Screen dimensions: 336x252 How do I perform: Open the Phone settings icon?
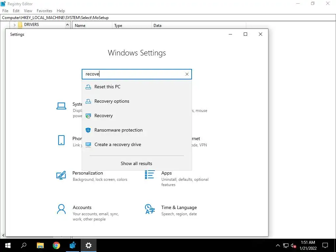(x=61, y=140)
